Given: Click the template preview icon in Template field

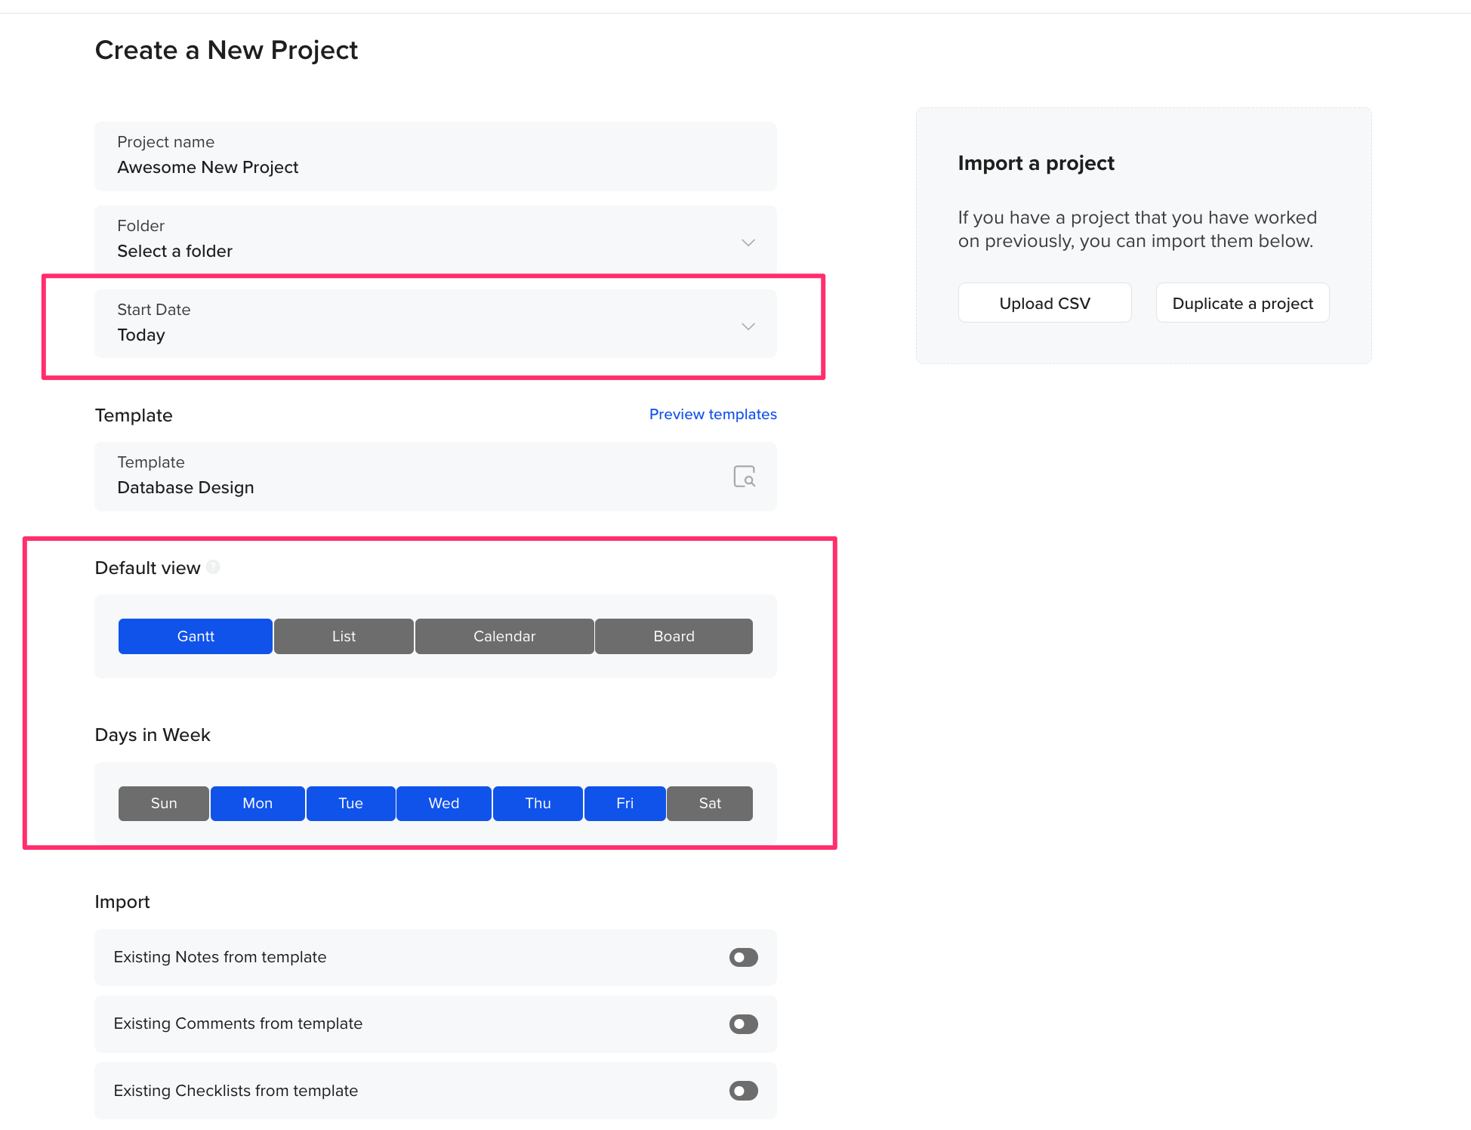Looking at the screenshot, I should pos(745,477).
